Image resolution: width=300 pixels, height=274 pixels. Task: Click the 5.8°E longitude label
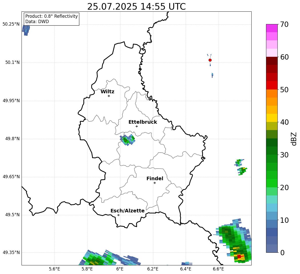[87, 269]
